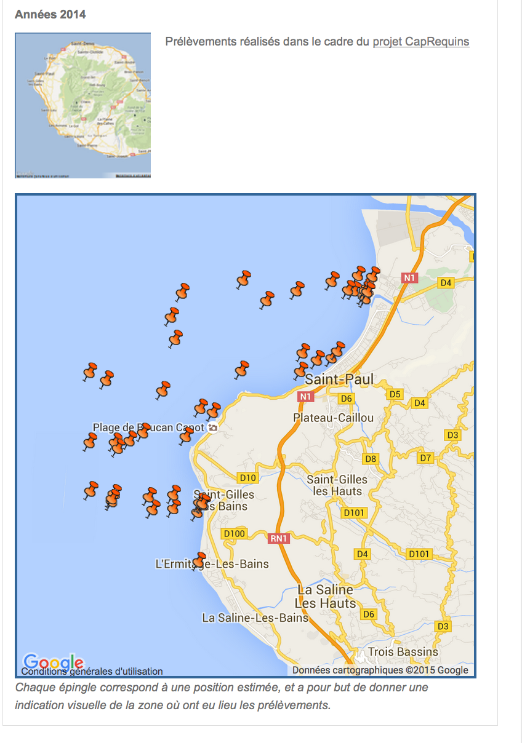Select the D10 road shield
Screen dimensions: 522x743
coord(247,478)
